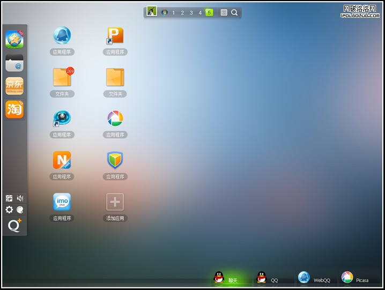Switch to desktop page 1

(x=173, y=12)
